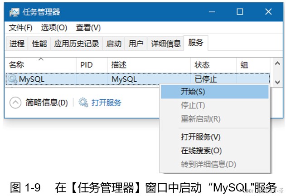The width and height of the screenshot is (286, 196).
Task: Sort services by 状态 column header
Action: (x=213, y=65)
